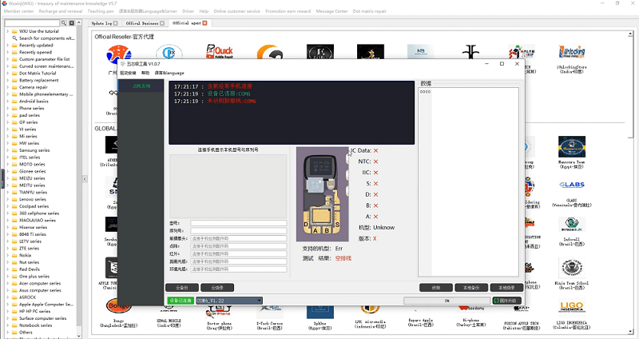
Task: Expand the Recently opened folder
Action: [x=7, y=52]
